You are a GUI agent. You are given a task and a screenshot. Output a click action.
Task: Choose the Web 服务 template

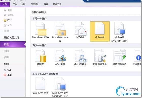pyautogui.click(x=60, y=57)
